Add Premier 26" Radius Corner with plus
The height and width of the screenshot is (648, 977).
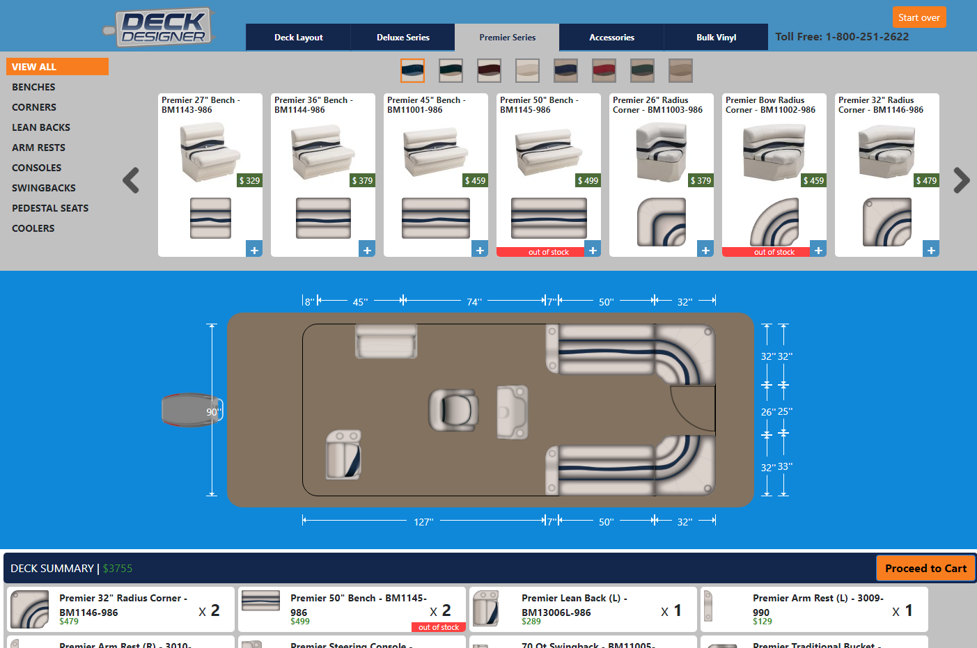(x=705, y=250)
